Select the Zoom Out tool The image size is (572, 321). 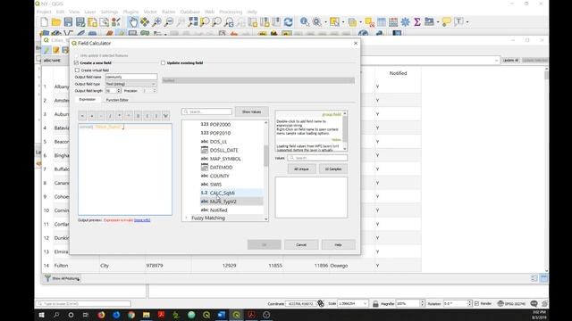pyautogui.click(x=169, y=21)
